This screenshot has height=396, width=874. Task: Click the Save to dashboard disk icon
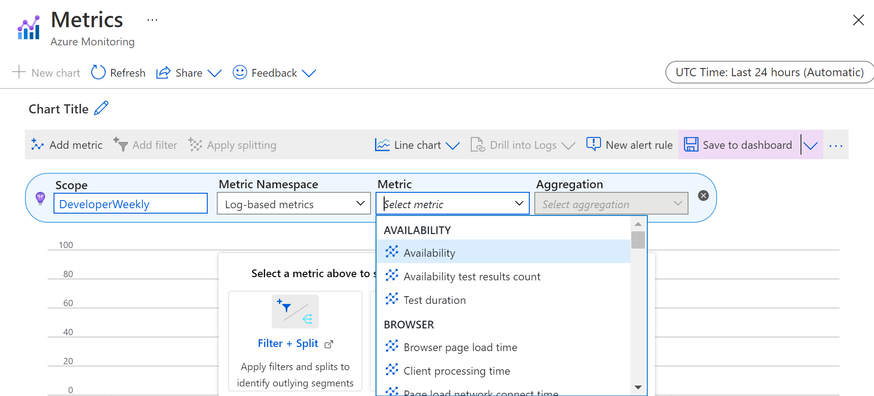point(691,145)
